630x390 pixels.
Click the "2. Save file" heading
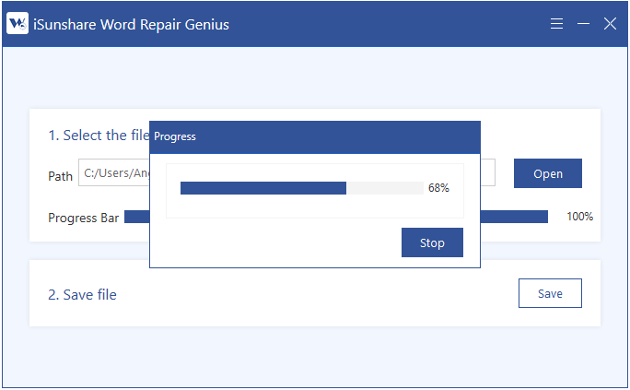[82, 295]
